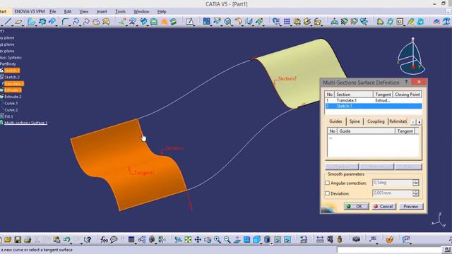452x254 pixels.
Task: Open dropdown arrow beside Sketcher icon
Action: (194, 25)
